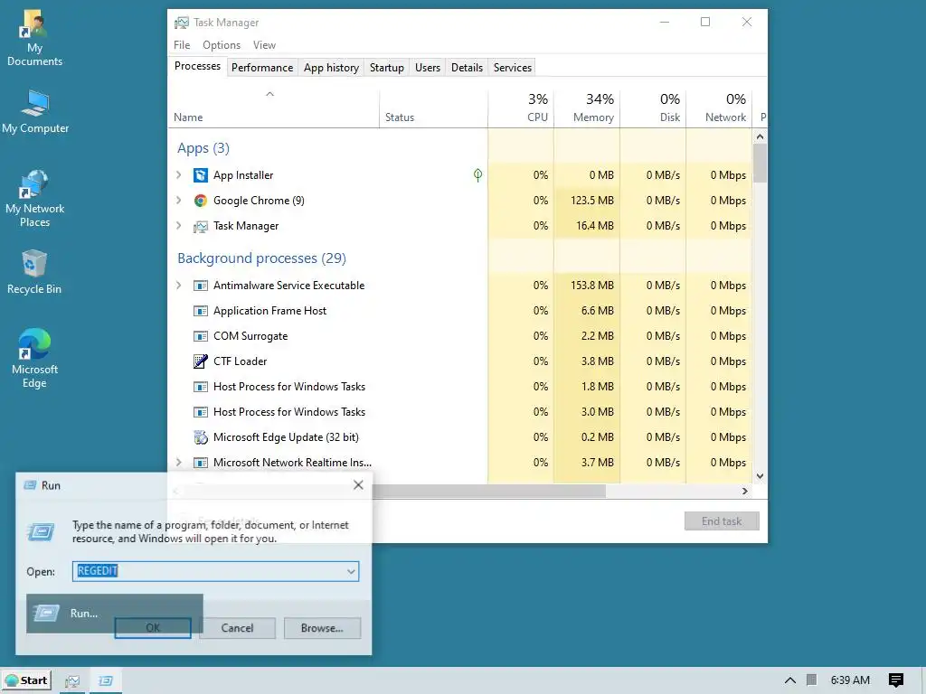Click the horizontal scrollbar right arrow

point(745,491)
